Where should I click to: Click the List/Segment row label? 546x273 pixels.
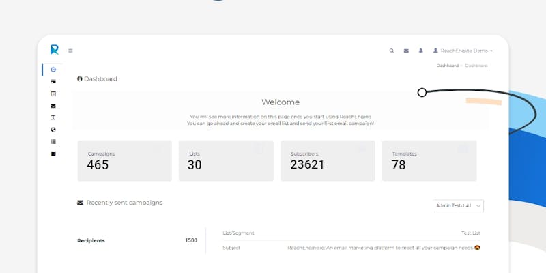(x=238, y=233)
